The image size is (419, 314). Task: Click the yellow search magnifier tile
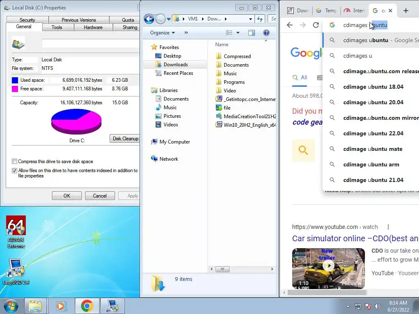pos(303,150)
